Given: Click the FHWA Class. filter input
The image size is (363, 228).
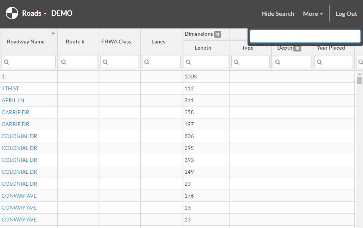Looking at the screenshot, I should click(120, 62).
